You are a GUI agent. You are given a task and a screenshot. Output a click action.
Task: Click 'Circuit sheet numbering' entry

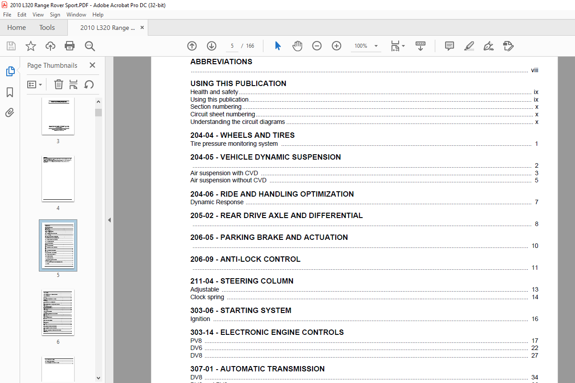click(223, 115)
